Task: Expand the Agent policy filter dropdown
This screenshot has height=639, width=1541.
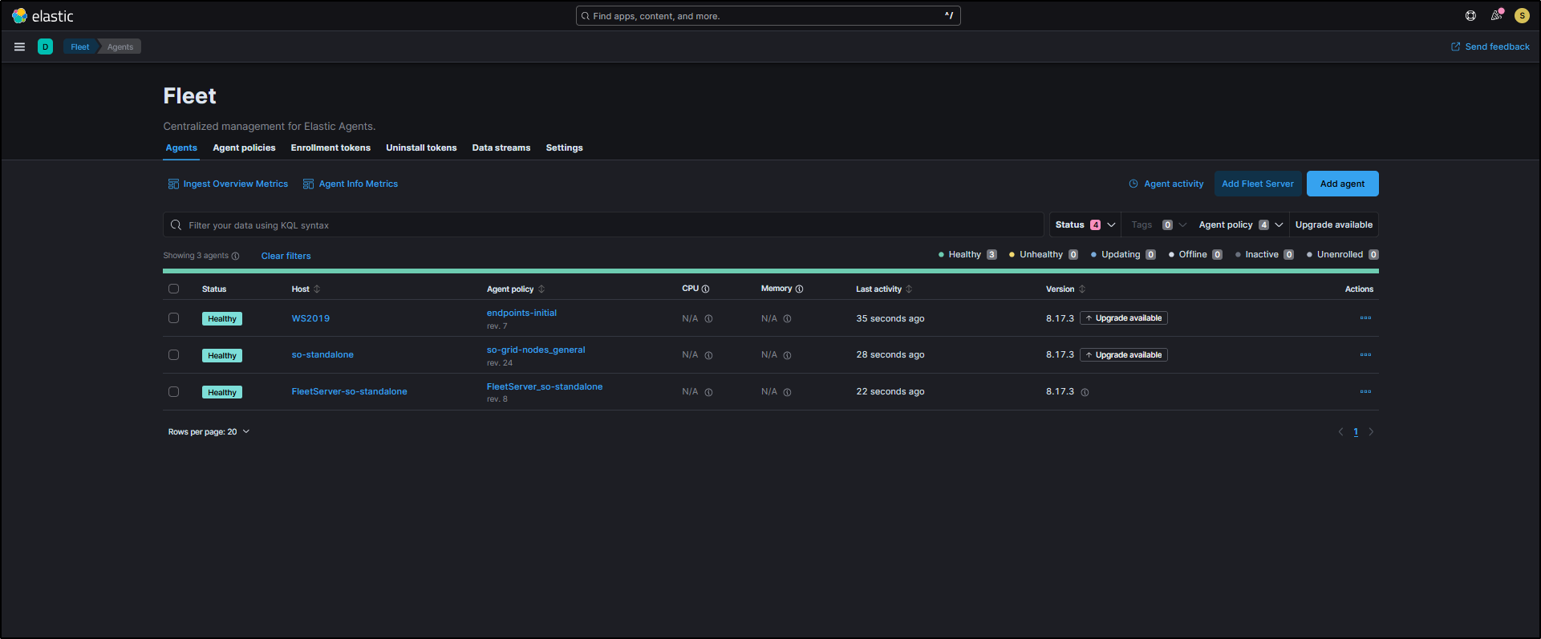Action: pyautogui.click(x=1240, y=225)
